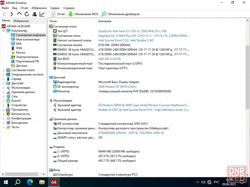Go back with the left arrow toolbar icon

tap(4, 14)
